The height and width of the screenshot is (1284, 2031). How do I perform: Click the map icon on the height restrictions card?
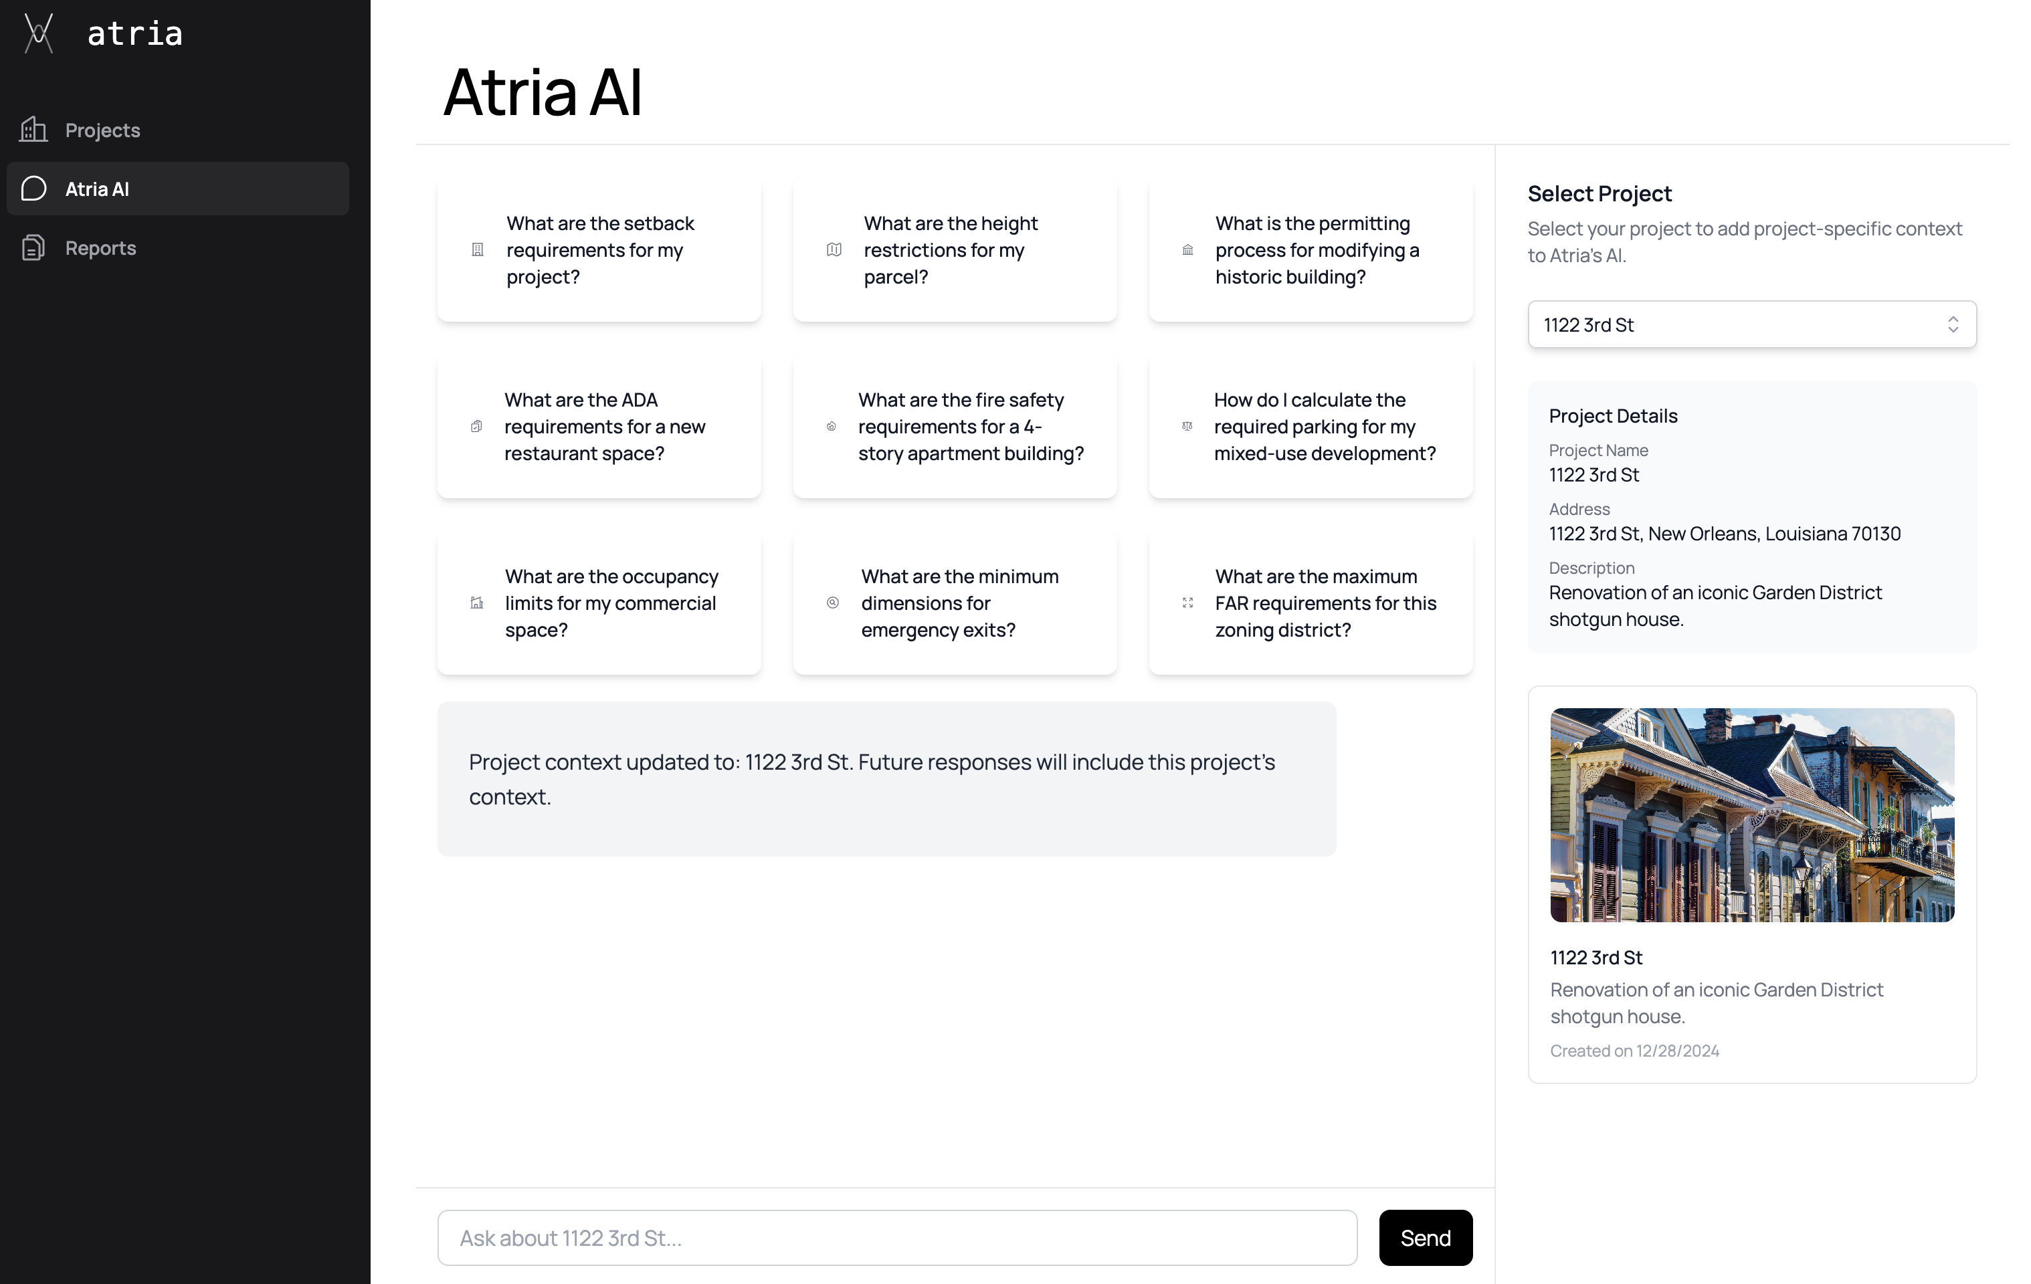point(834,250)
